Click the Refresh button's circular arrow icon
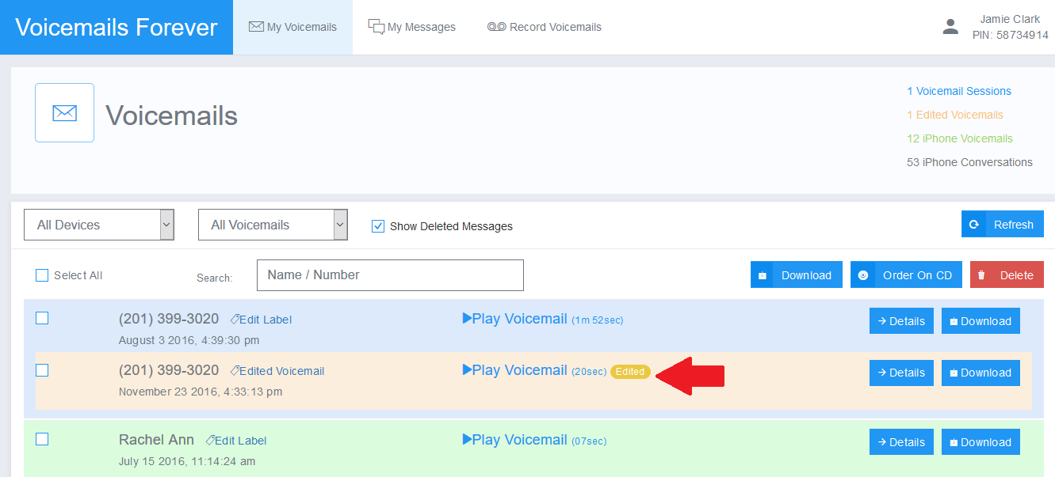 [x=973, y=225]
